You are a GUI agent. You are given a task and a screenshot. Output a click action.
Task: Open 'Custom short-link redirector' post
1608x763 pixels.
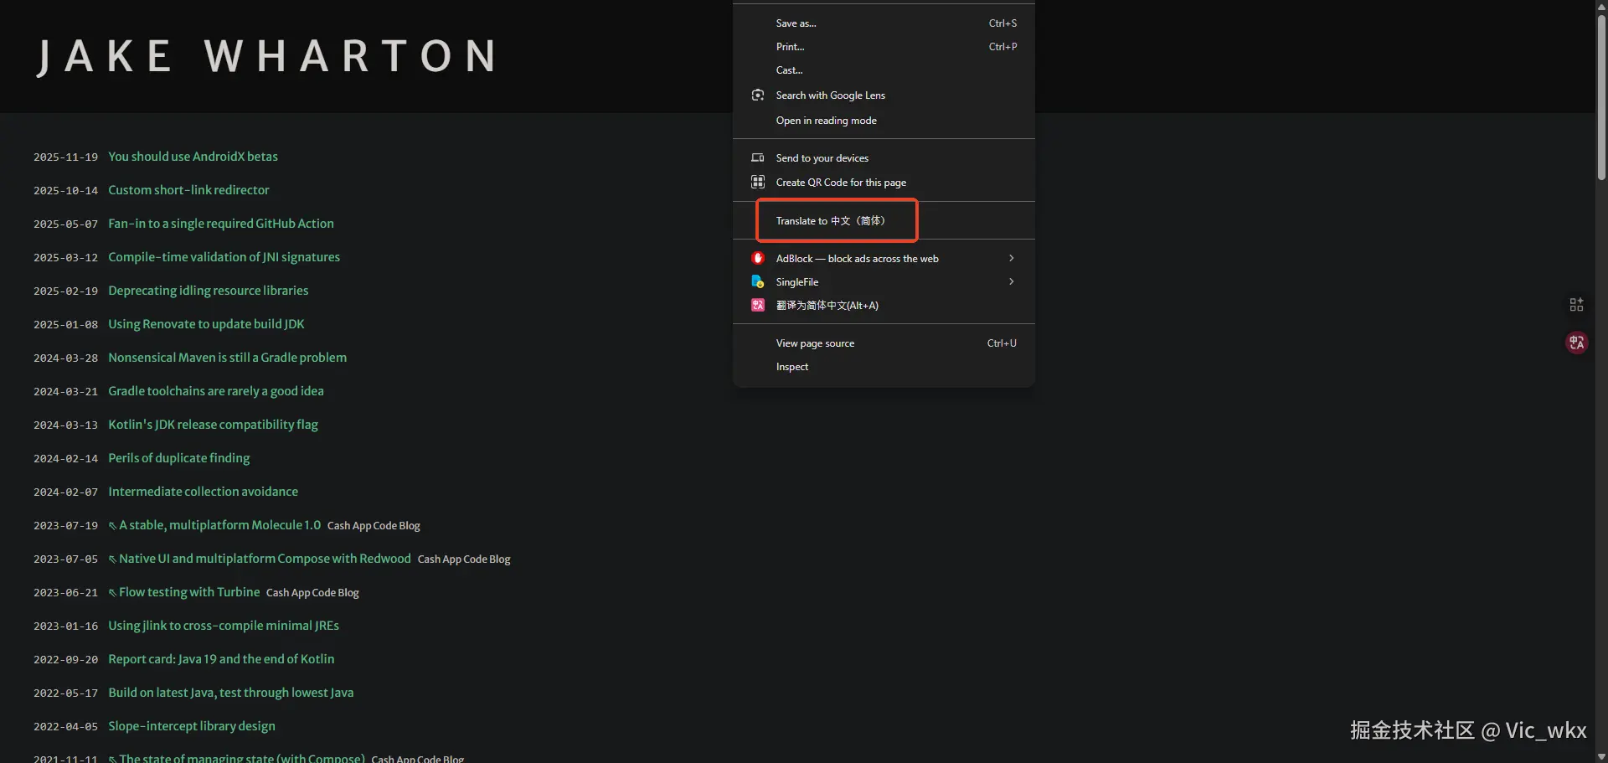tap(188, 190)
